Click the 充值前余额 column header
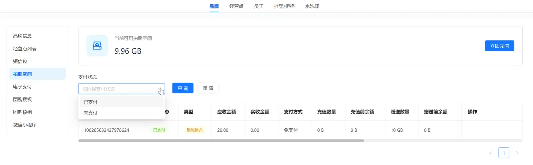This screenshot has height=165, width=533. (x=362, y=112)
